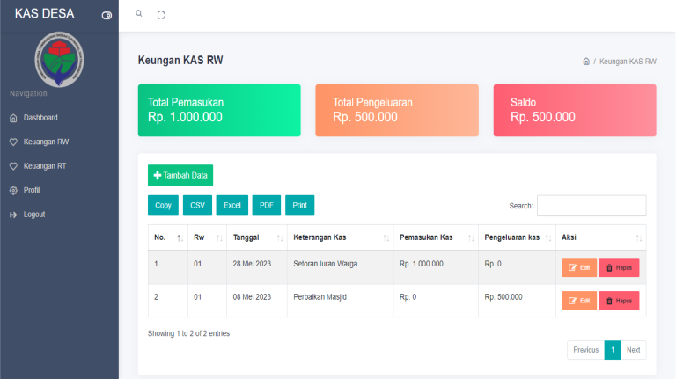Copy table data with Copy button
Screen dimensions: 676x379
163,205
